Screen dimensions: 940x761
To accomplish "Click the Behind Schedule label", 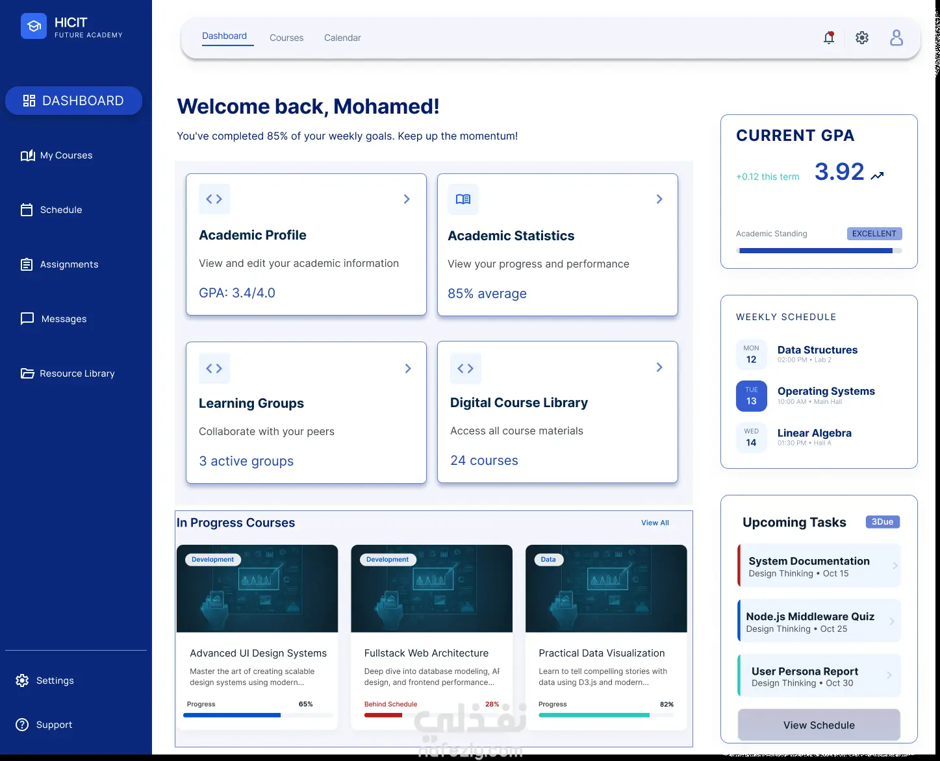I will click(x=390, y=704).
